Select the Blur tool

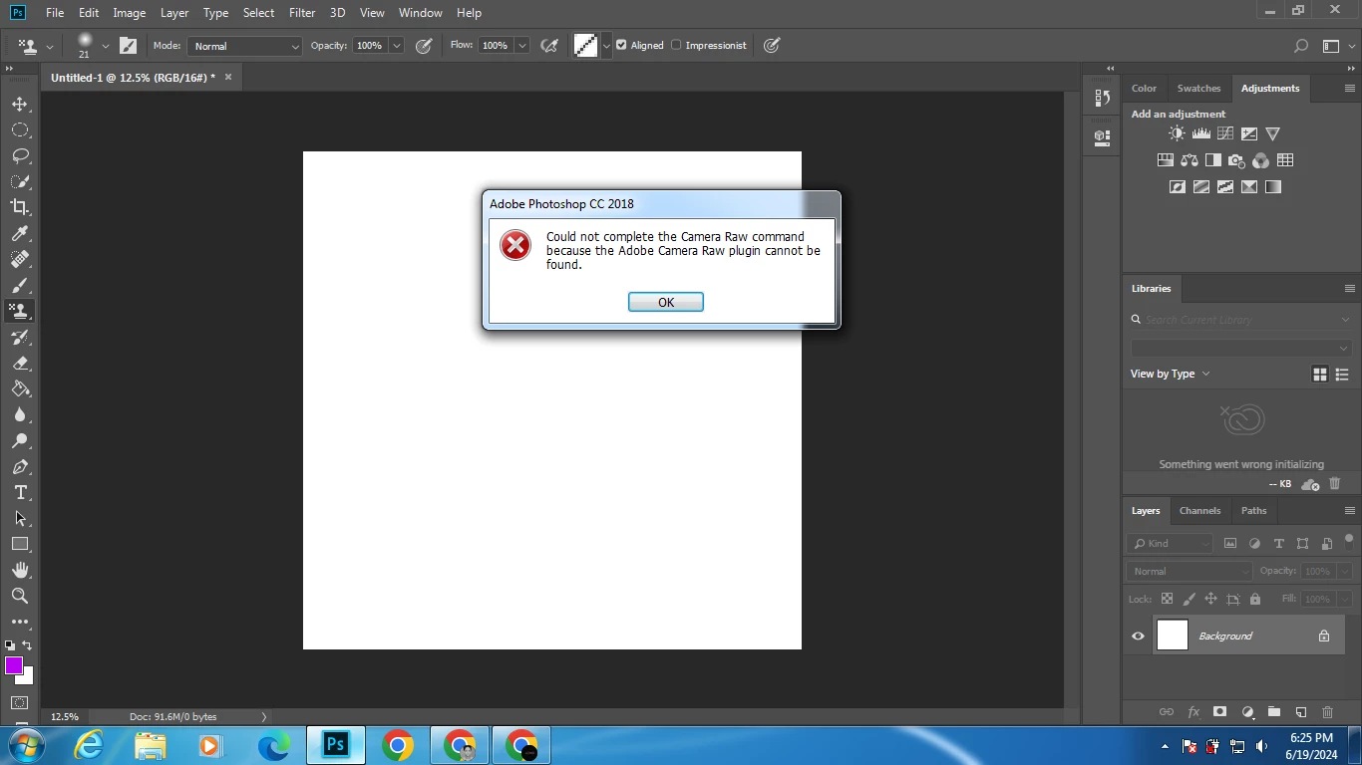(x=20, y=415)
